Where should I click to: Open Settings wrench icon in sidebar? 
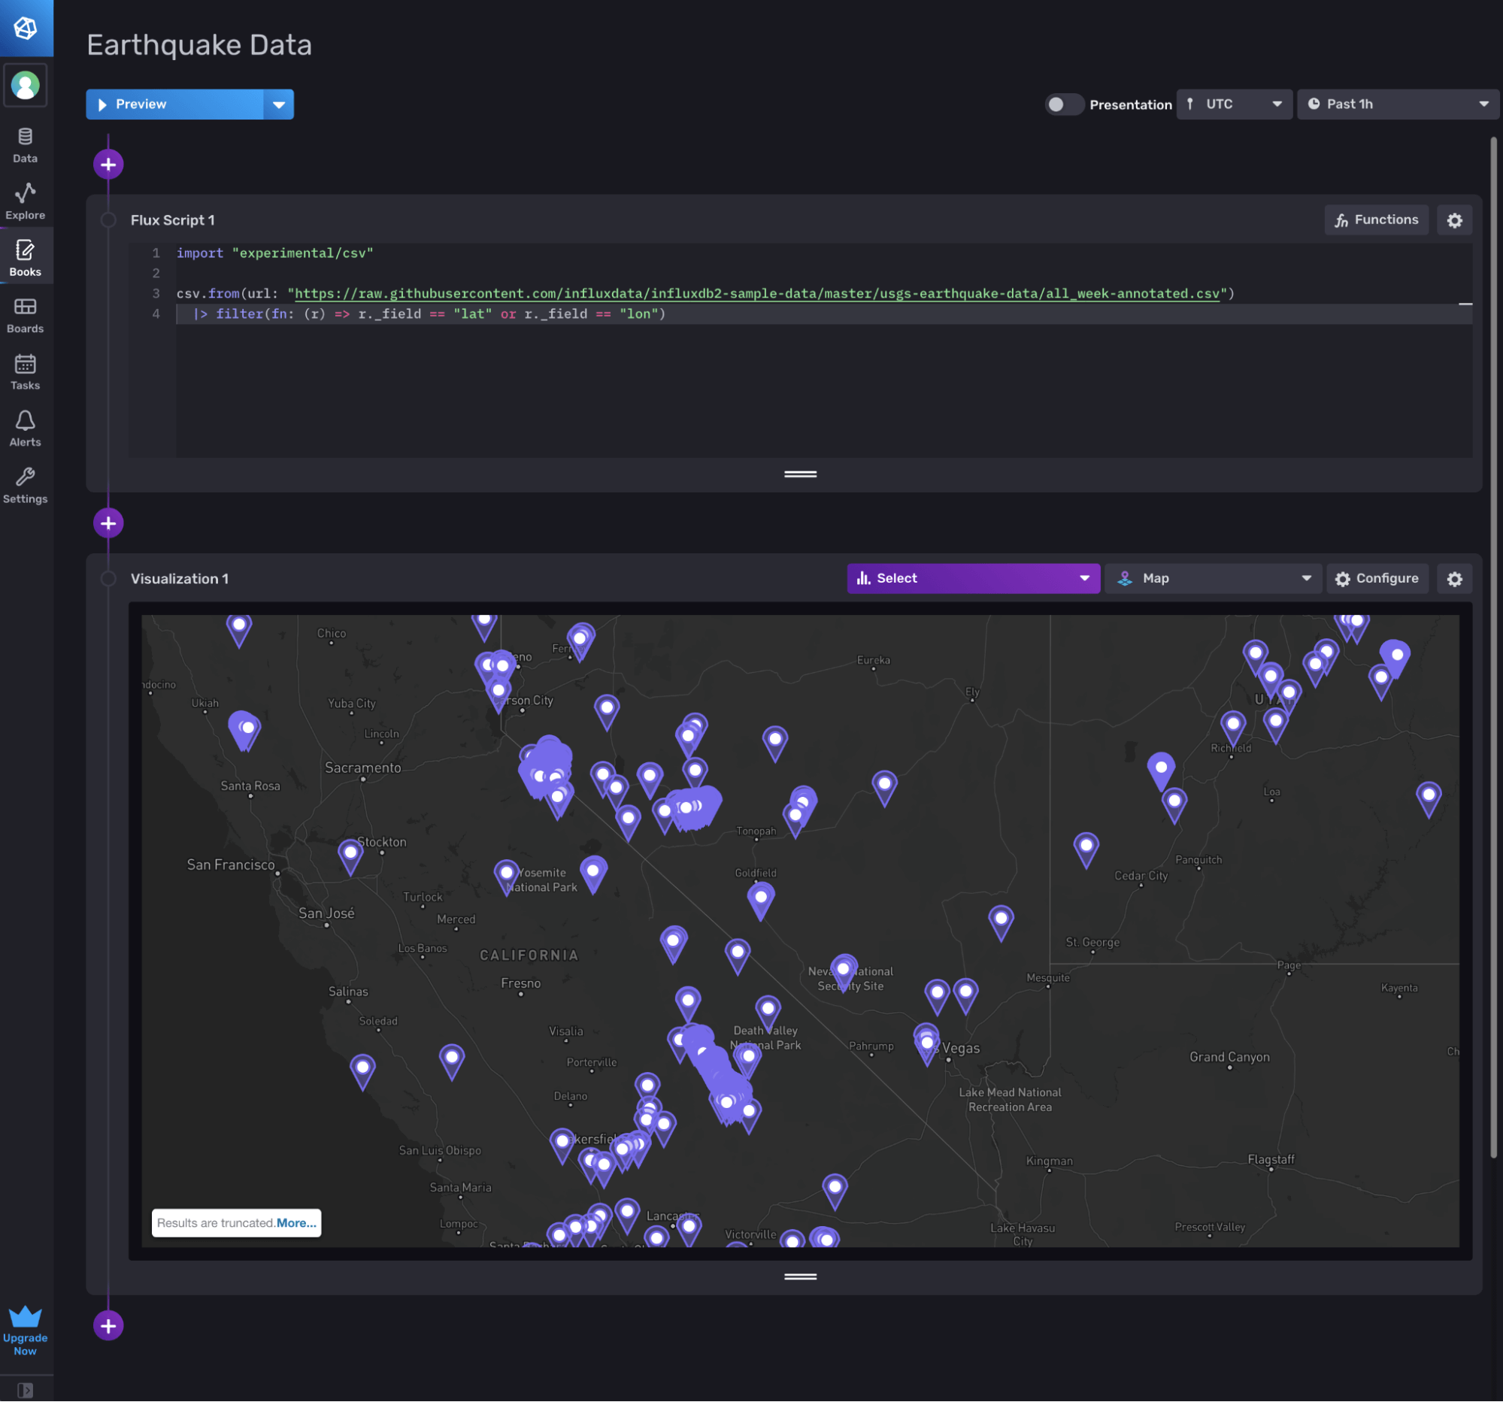(25, 485)
